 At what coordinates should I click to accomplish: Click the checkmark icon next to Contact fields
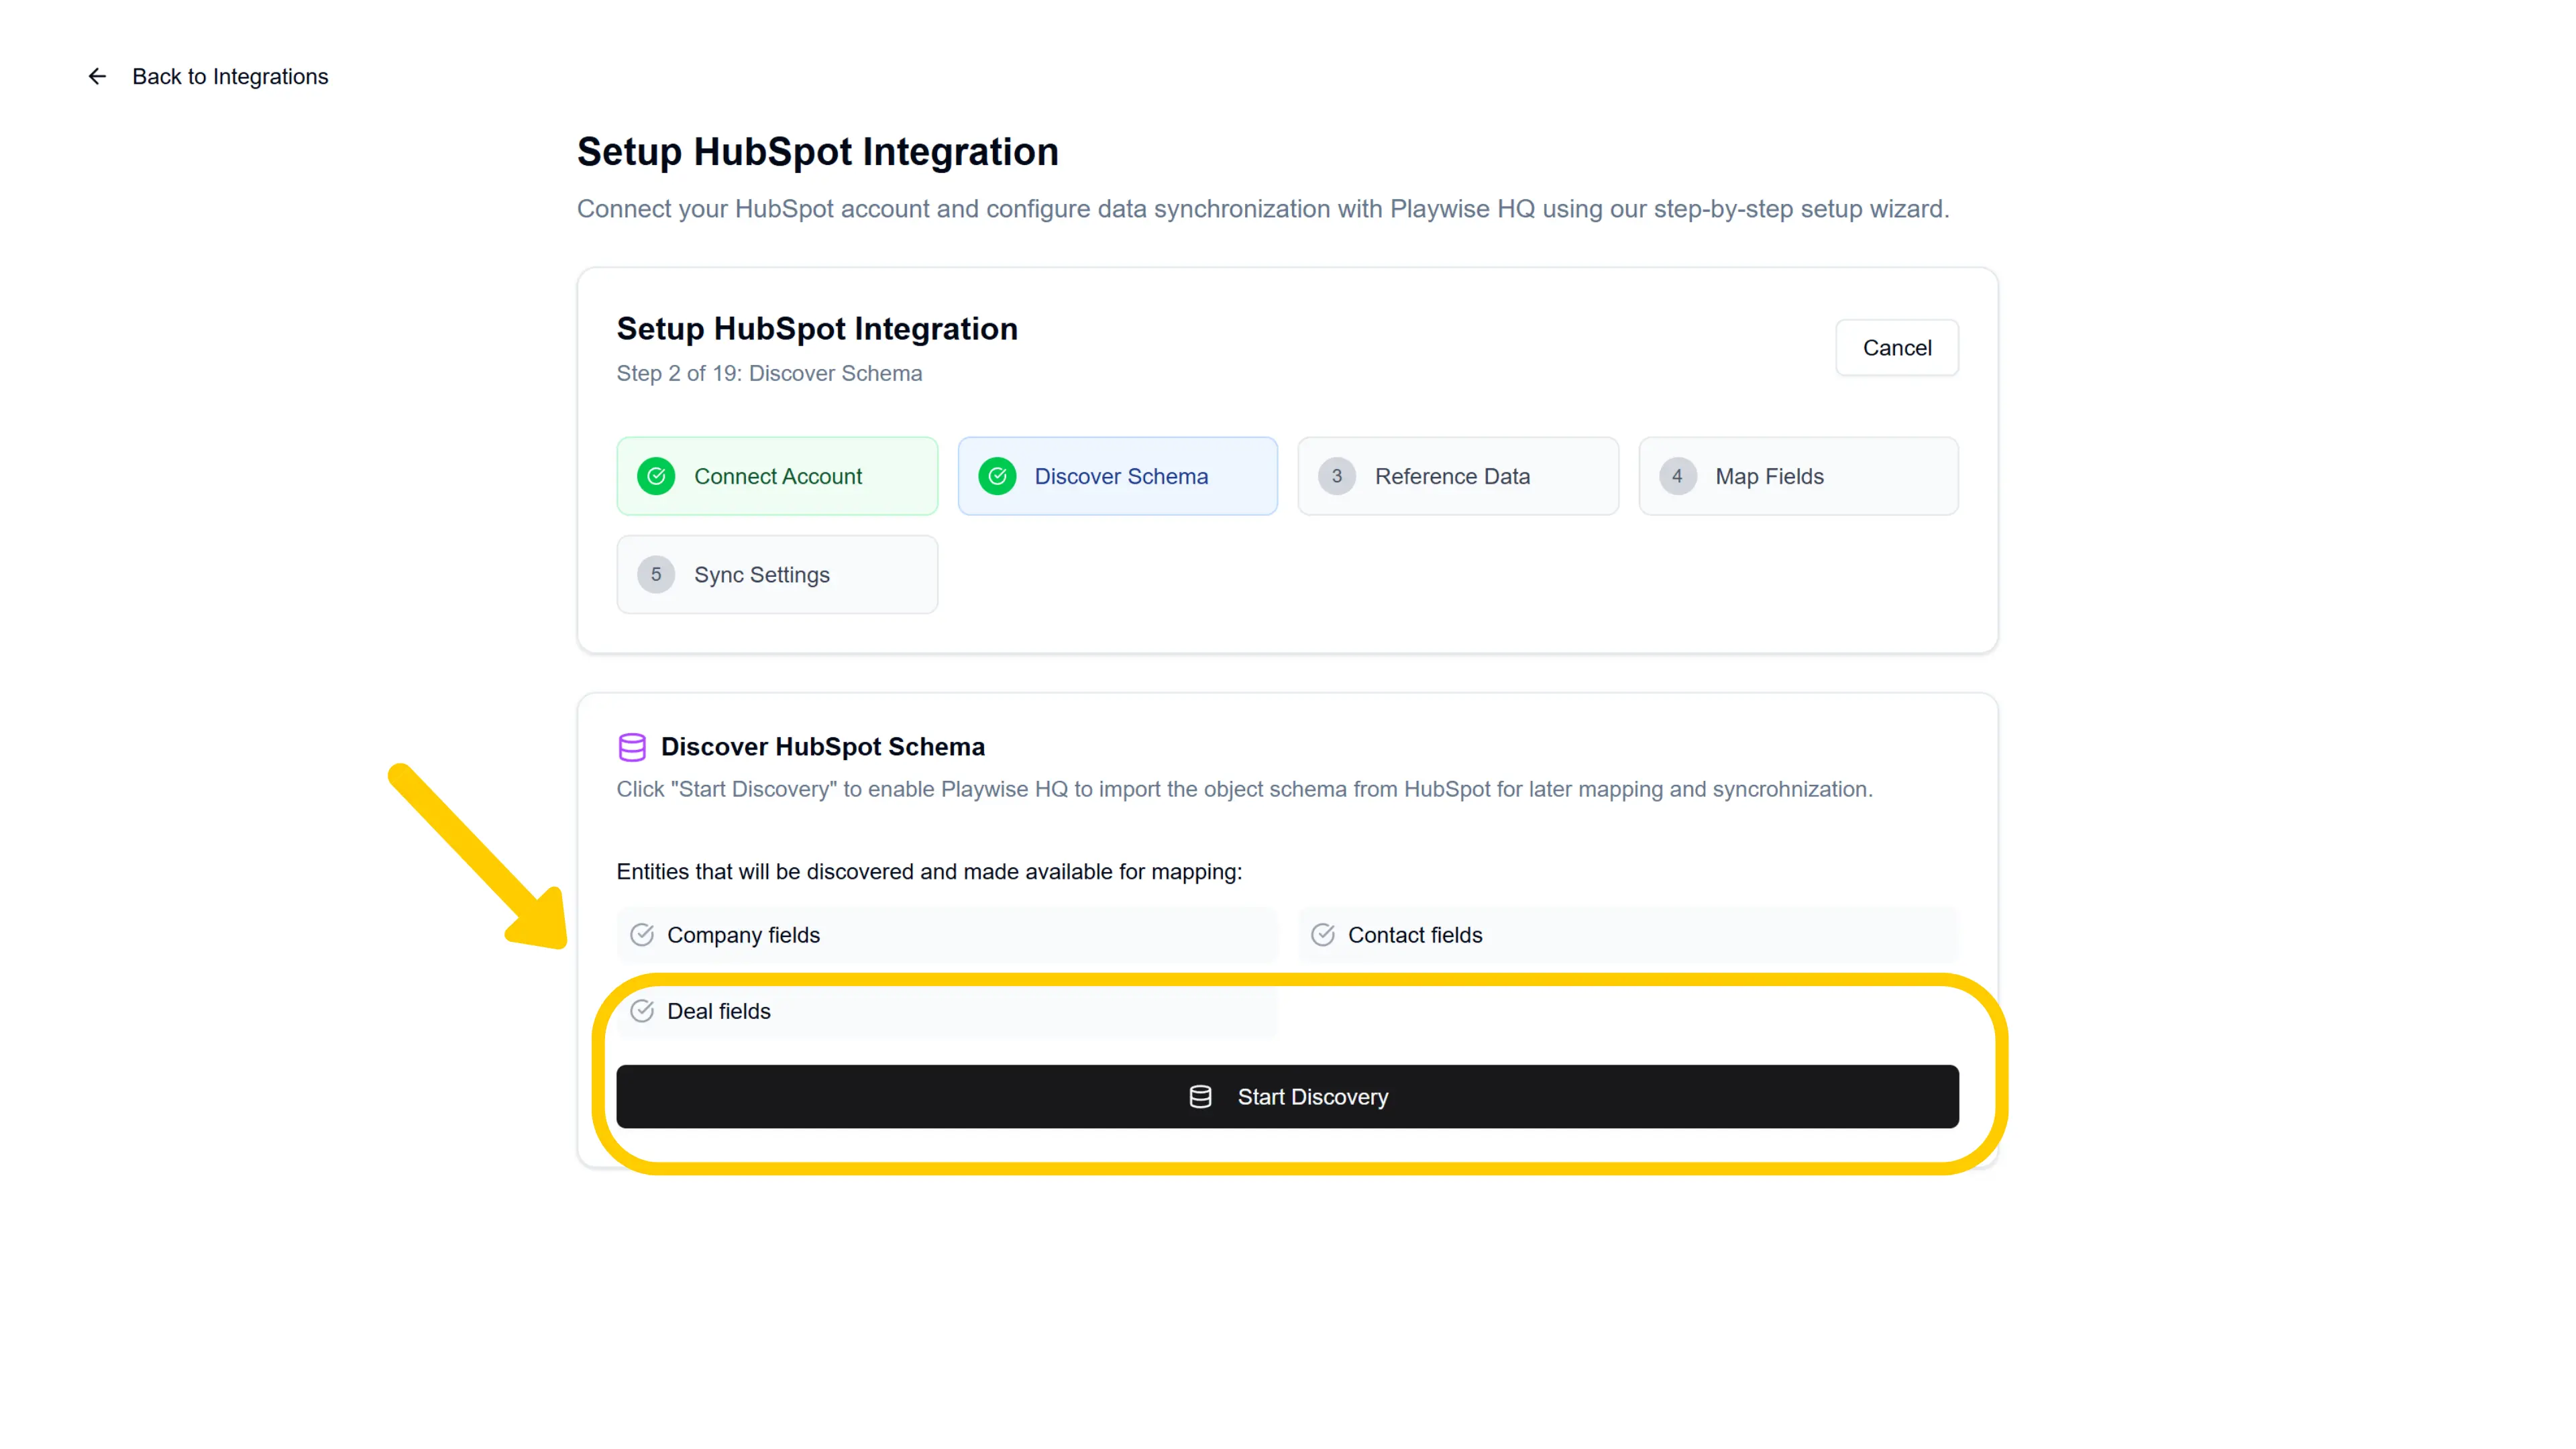(1322, 935)
